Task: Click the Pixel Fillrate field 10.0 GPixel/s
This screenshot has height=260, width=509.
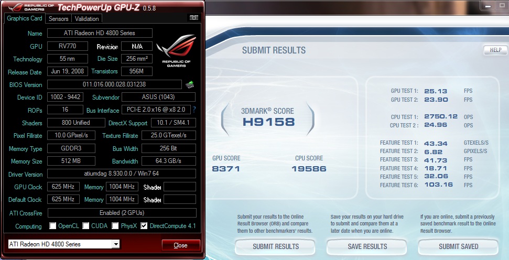Action: click(71, 135)
